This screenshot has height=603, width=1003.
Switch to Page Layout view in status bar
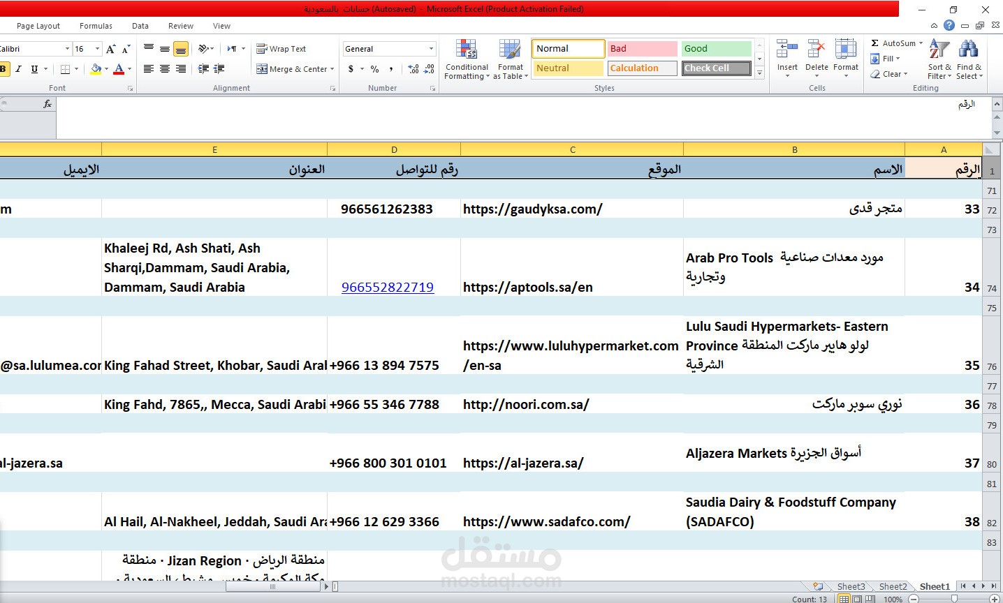tap(857, 599)
